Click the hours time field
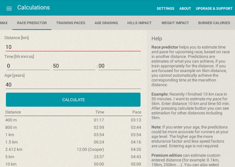 28,66
